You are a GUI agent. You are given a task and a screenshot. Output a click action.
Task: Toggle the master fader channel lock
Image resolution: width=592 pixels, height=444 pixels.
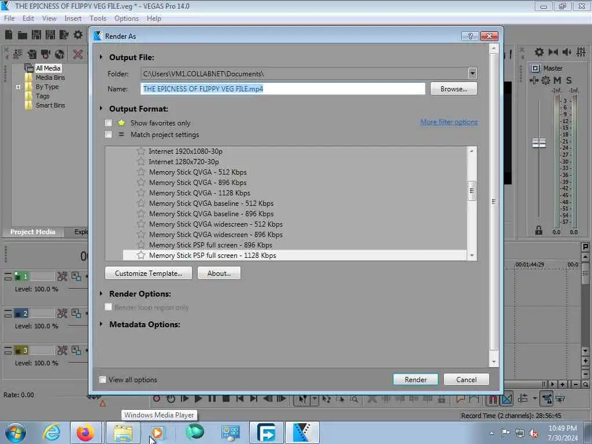(x=539, y=230)
